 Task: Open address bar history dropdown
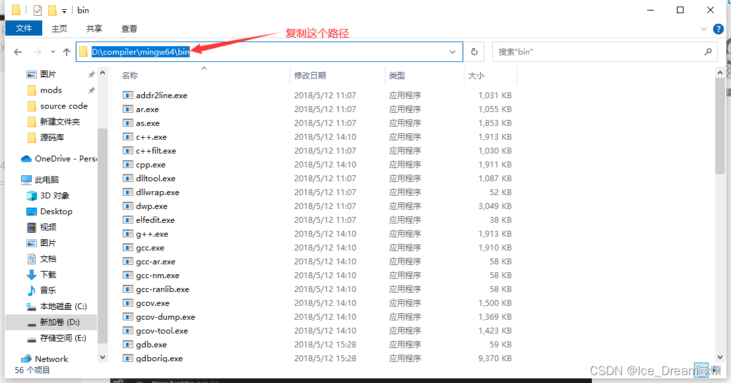click(452, 51)
